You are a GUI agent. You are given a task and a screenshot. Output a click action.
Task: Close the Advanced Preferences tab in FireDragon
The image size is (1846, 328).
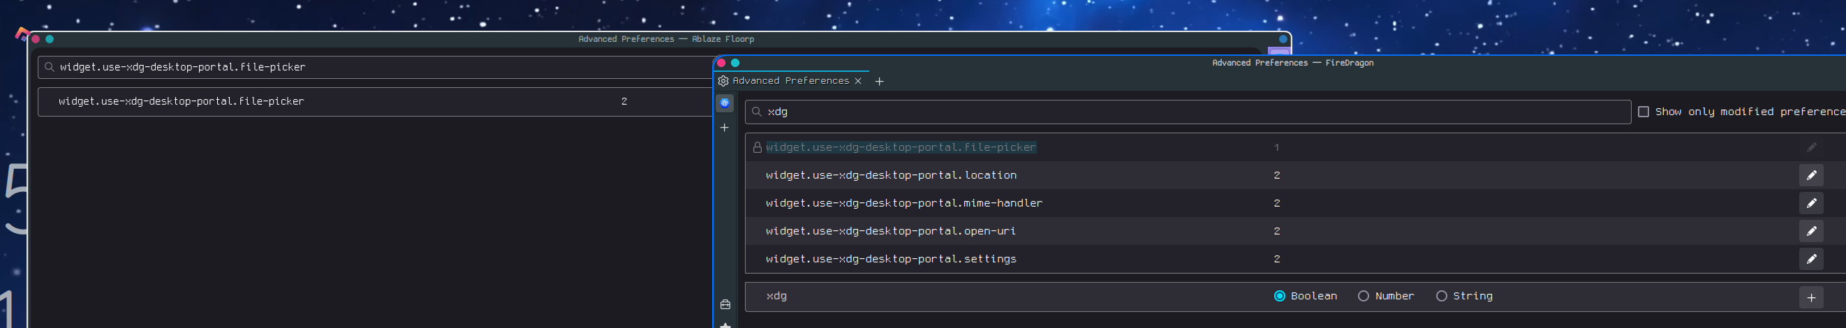point(858,81)
